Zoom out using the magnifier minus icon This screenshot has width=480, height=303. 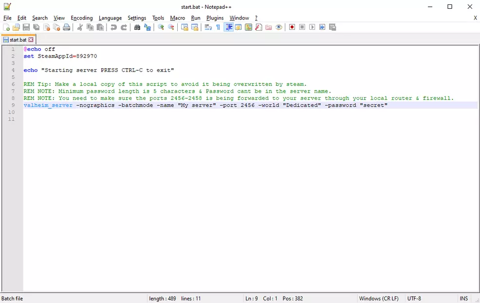(171, 27)
